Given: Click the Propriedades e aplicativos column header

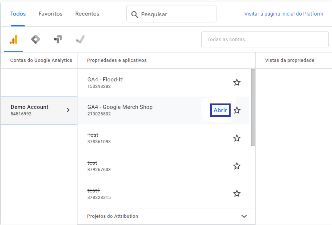Looking at the screenshot, I should pos(117,60).
